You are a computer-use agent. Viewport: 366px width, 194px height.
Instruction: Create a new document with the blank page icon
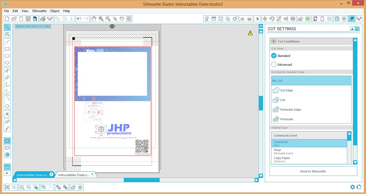[7, 19]
